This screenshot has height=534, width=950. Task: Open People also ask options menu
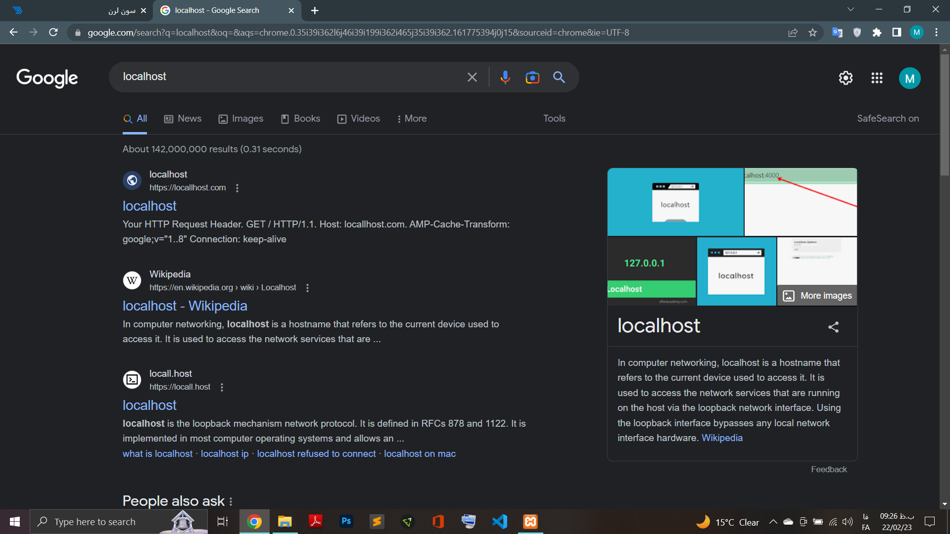tap(231, 501)
